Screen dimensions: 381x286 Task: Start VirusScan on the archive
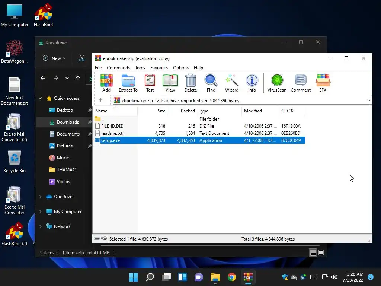277,83
